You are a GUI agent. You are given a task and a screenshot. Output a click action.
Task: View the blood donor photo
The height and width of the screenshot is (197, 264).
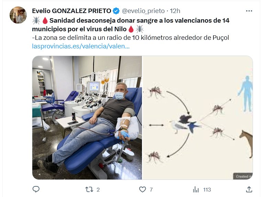pyautogui.click(x=87, y=118)
